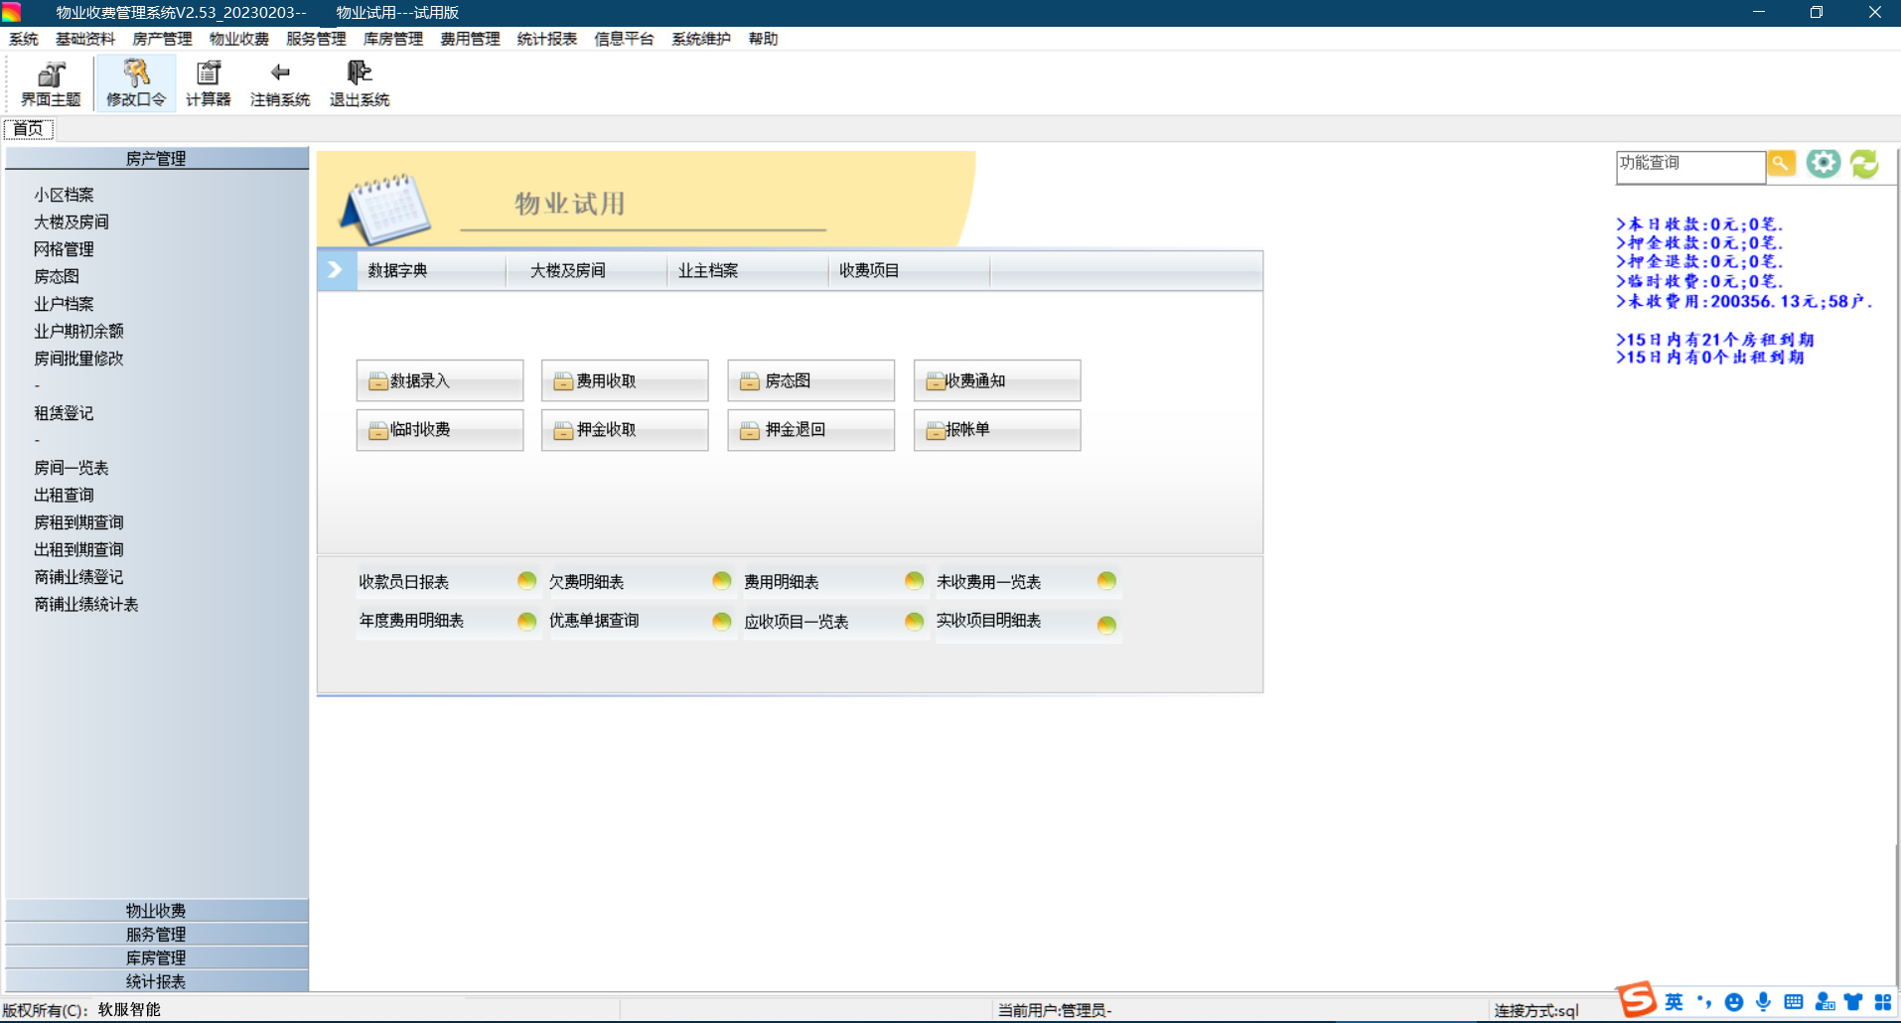Click the 功能查询 search input field

(x=1689, y=165)
